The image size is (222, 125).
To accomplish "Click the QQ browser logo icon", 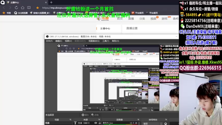I will pos(2,2).
